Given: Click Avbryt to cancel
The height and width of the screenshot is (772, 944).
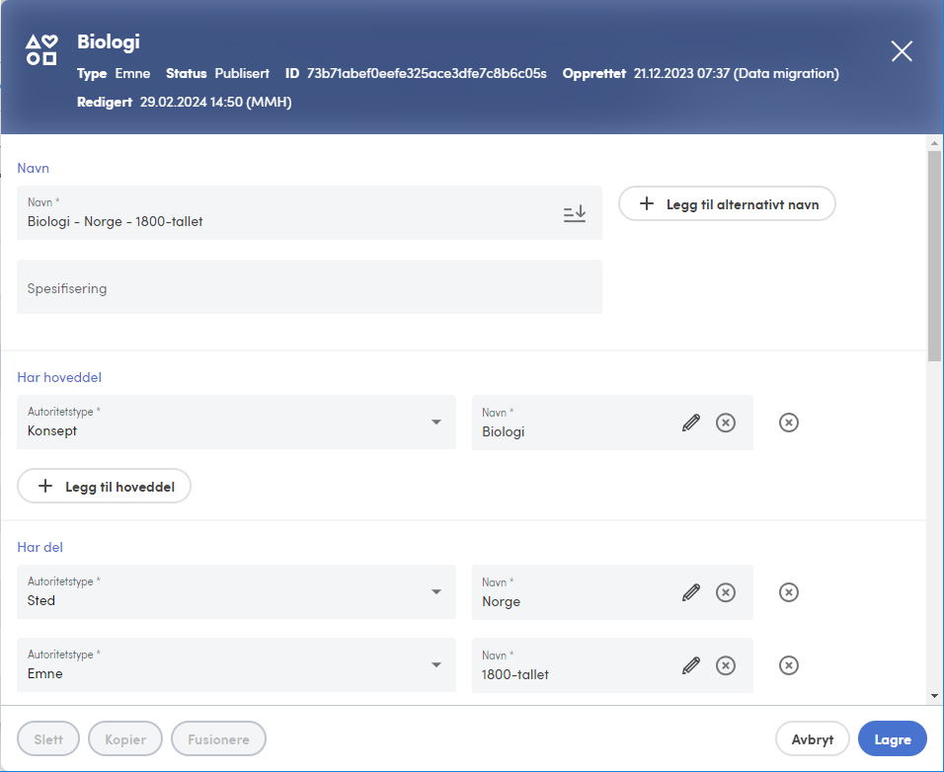Looking at the screenshot, I should click(812, 738).
